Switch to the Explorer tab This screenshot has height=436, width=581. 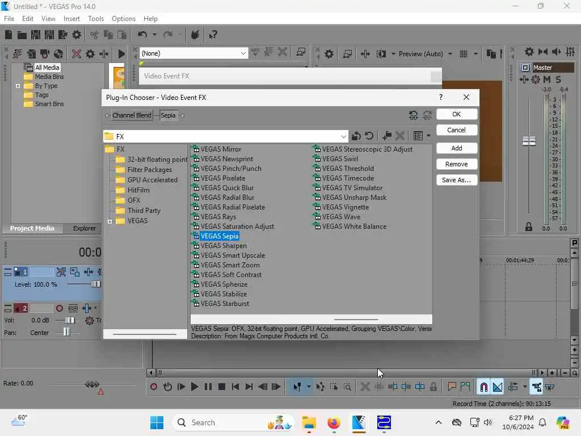point(84,228)
